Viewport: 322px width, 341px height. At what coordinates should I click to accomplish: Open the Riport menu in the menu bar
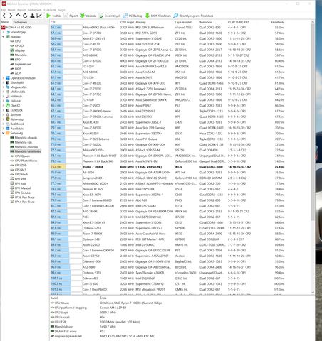click(x=21, y=10)
